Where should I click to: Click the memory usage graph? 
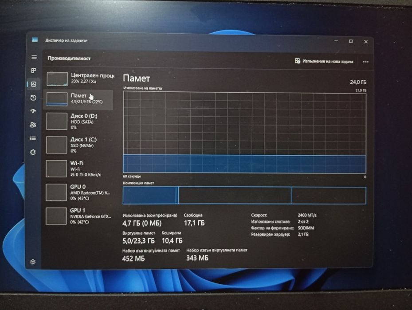coord(244,133)
